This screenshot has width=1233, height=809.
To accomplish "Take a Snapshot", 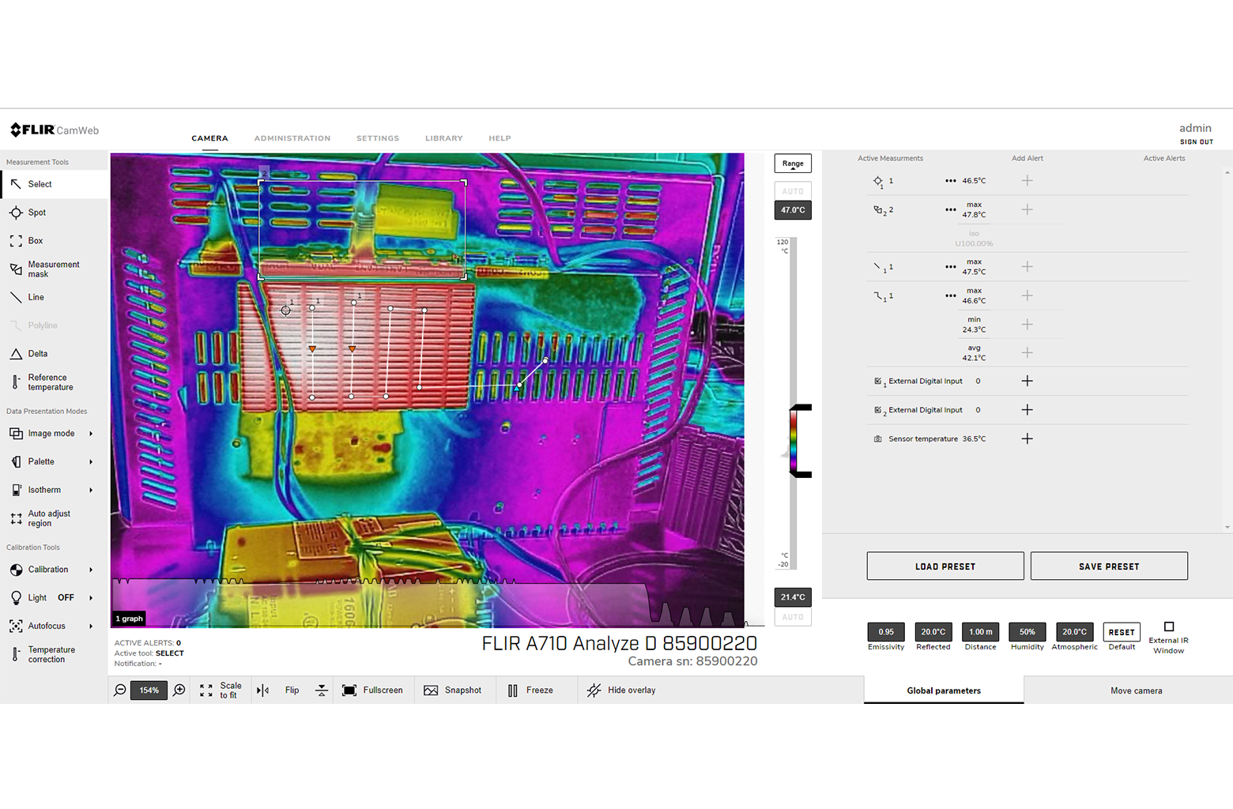I will pyautogui.click(x=452, y=690).
